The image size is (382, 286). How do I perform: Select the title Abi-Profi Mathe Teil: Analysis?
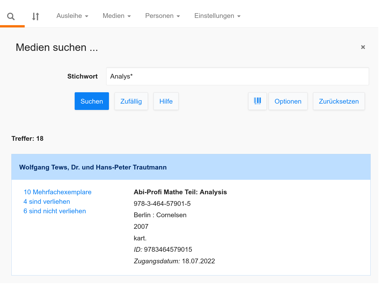click(x=180, y=192)
